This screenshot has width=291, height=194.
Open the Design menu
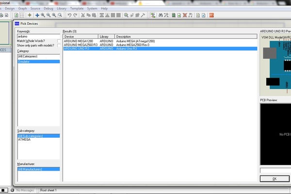[10, 9]
